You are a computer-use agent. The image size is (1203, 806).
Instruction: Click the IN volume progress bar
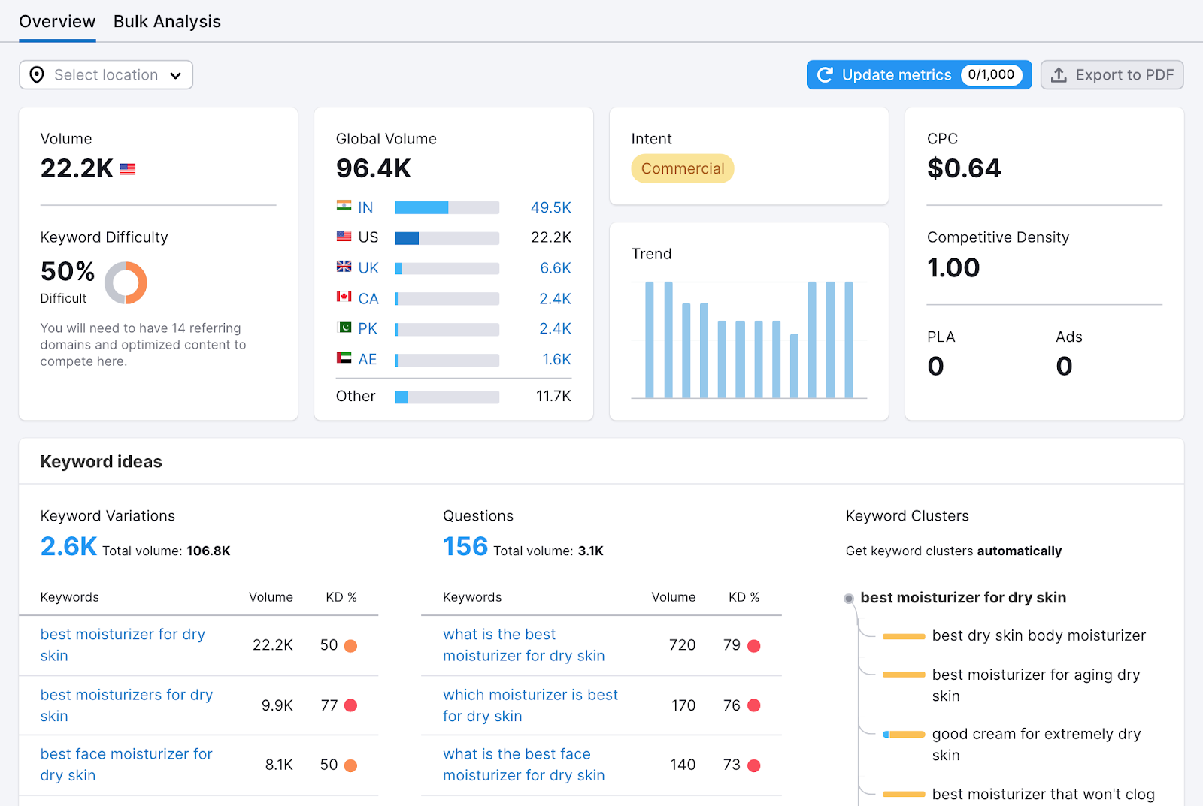click(x=447, y=207)
